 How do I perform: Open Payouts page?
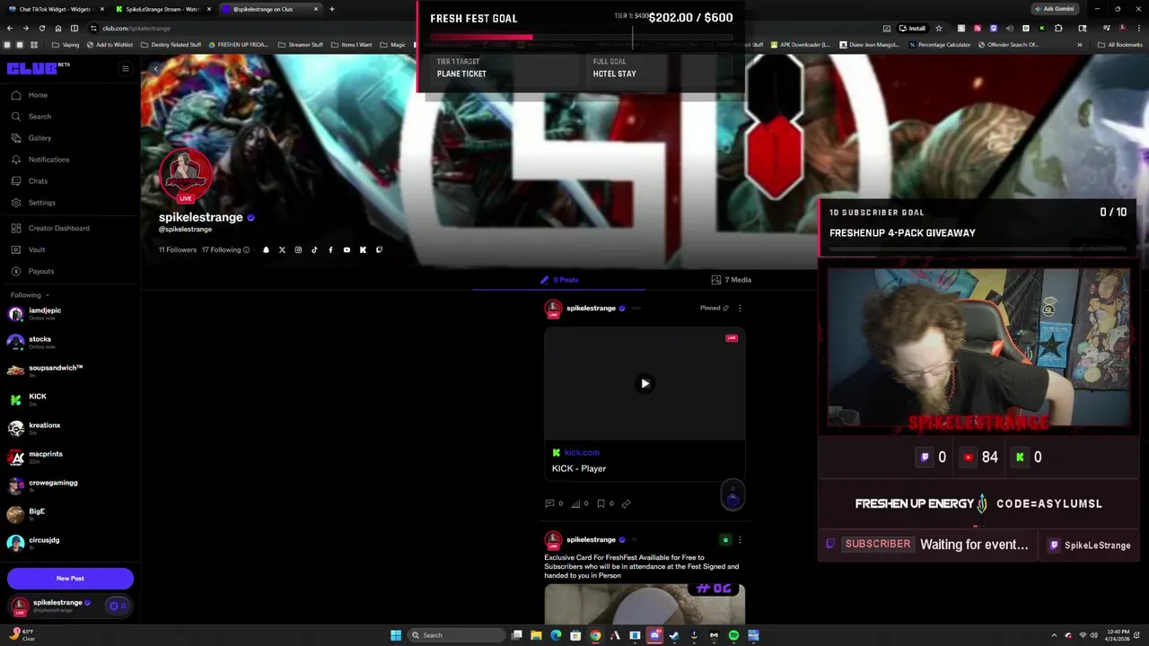point(32,271)
